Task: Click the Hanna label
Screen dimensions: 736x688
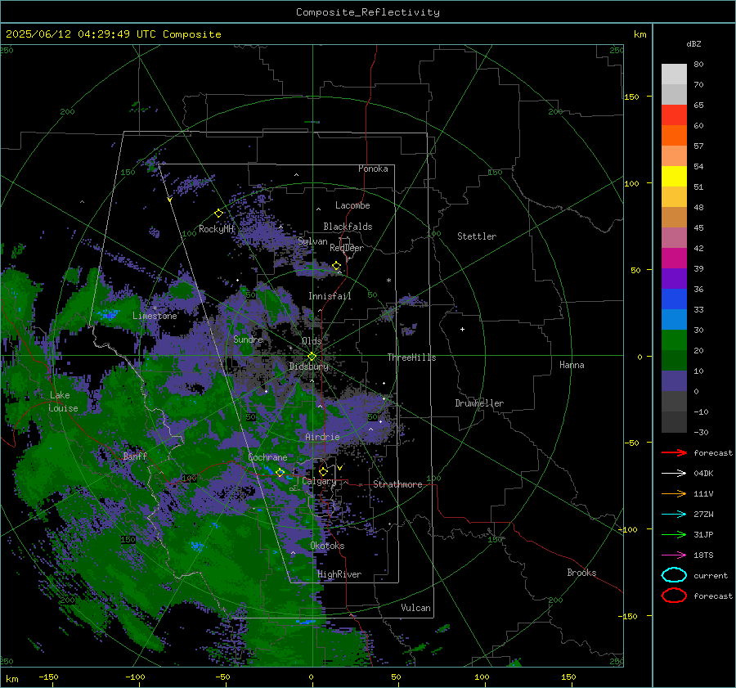Action: click(572, 365)
